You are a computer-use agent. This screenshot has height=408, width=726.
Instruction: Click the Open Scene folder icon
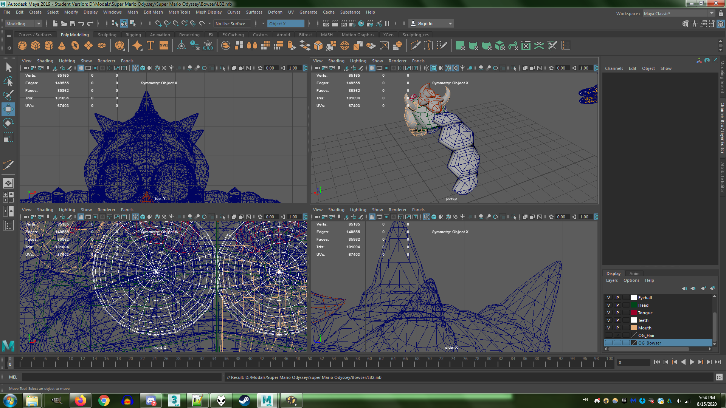[x=64, y=23]
